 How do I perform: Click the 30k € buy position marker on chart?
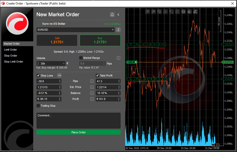[x=132, y=62]
